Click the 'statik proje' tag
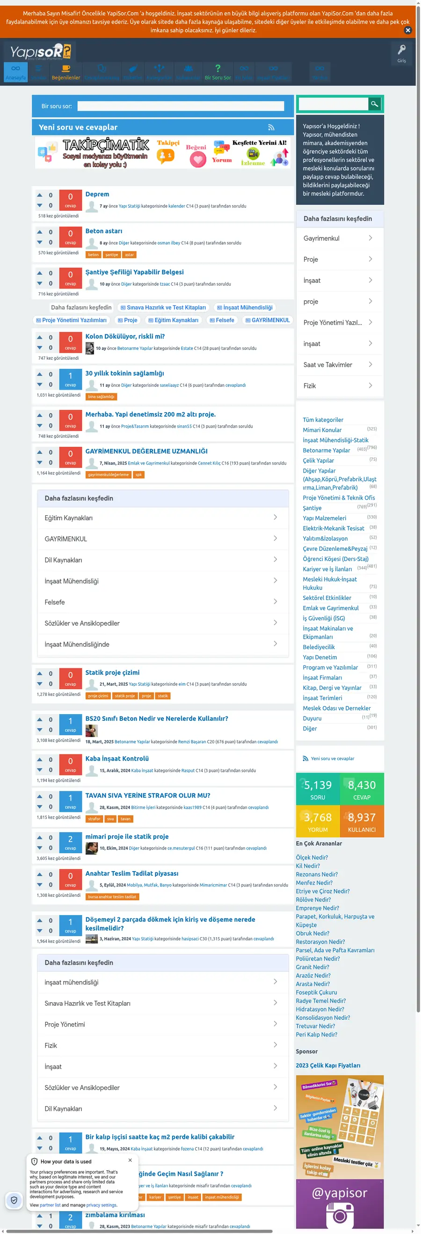 pos(125,696)
